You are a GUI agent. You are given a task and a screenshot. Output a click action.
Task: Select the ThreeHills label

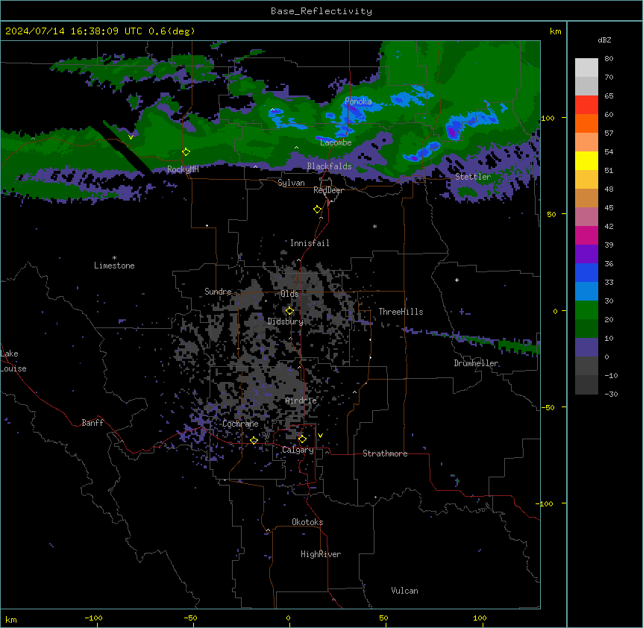point(401,312)
